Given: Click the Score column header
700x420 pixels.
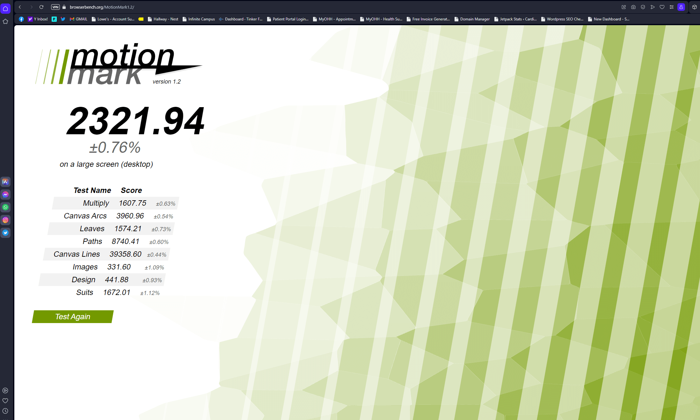Looking at the screenshot, I should click(x=131, y=190).
